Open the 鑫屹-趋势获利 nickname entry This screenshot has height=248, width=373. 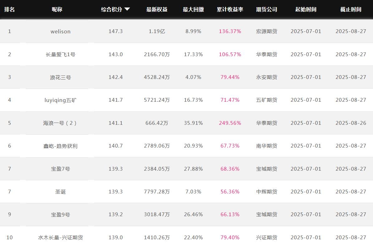pyautogui.click(x=61, y=146)
